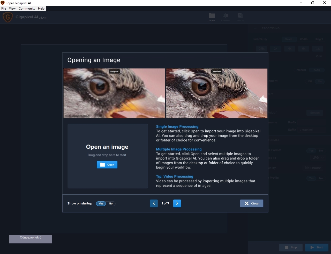Screen dimensions: 331x254
Task: Click the Browse output folder button
Action: click(x=315, y=113)
